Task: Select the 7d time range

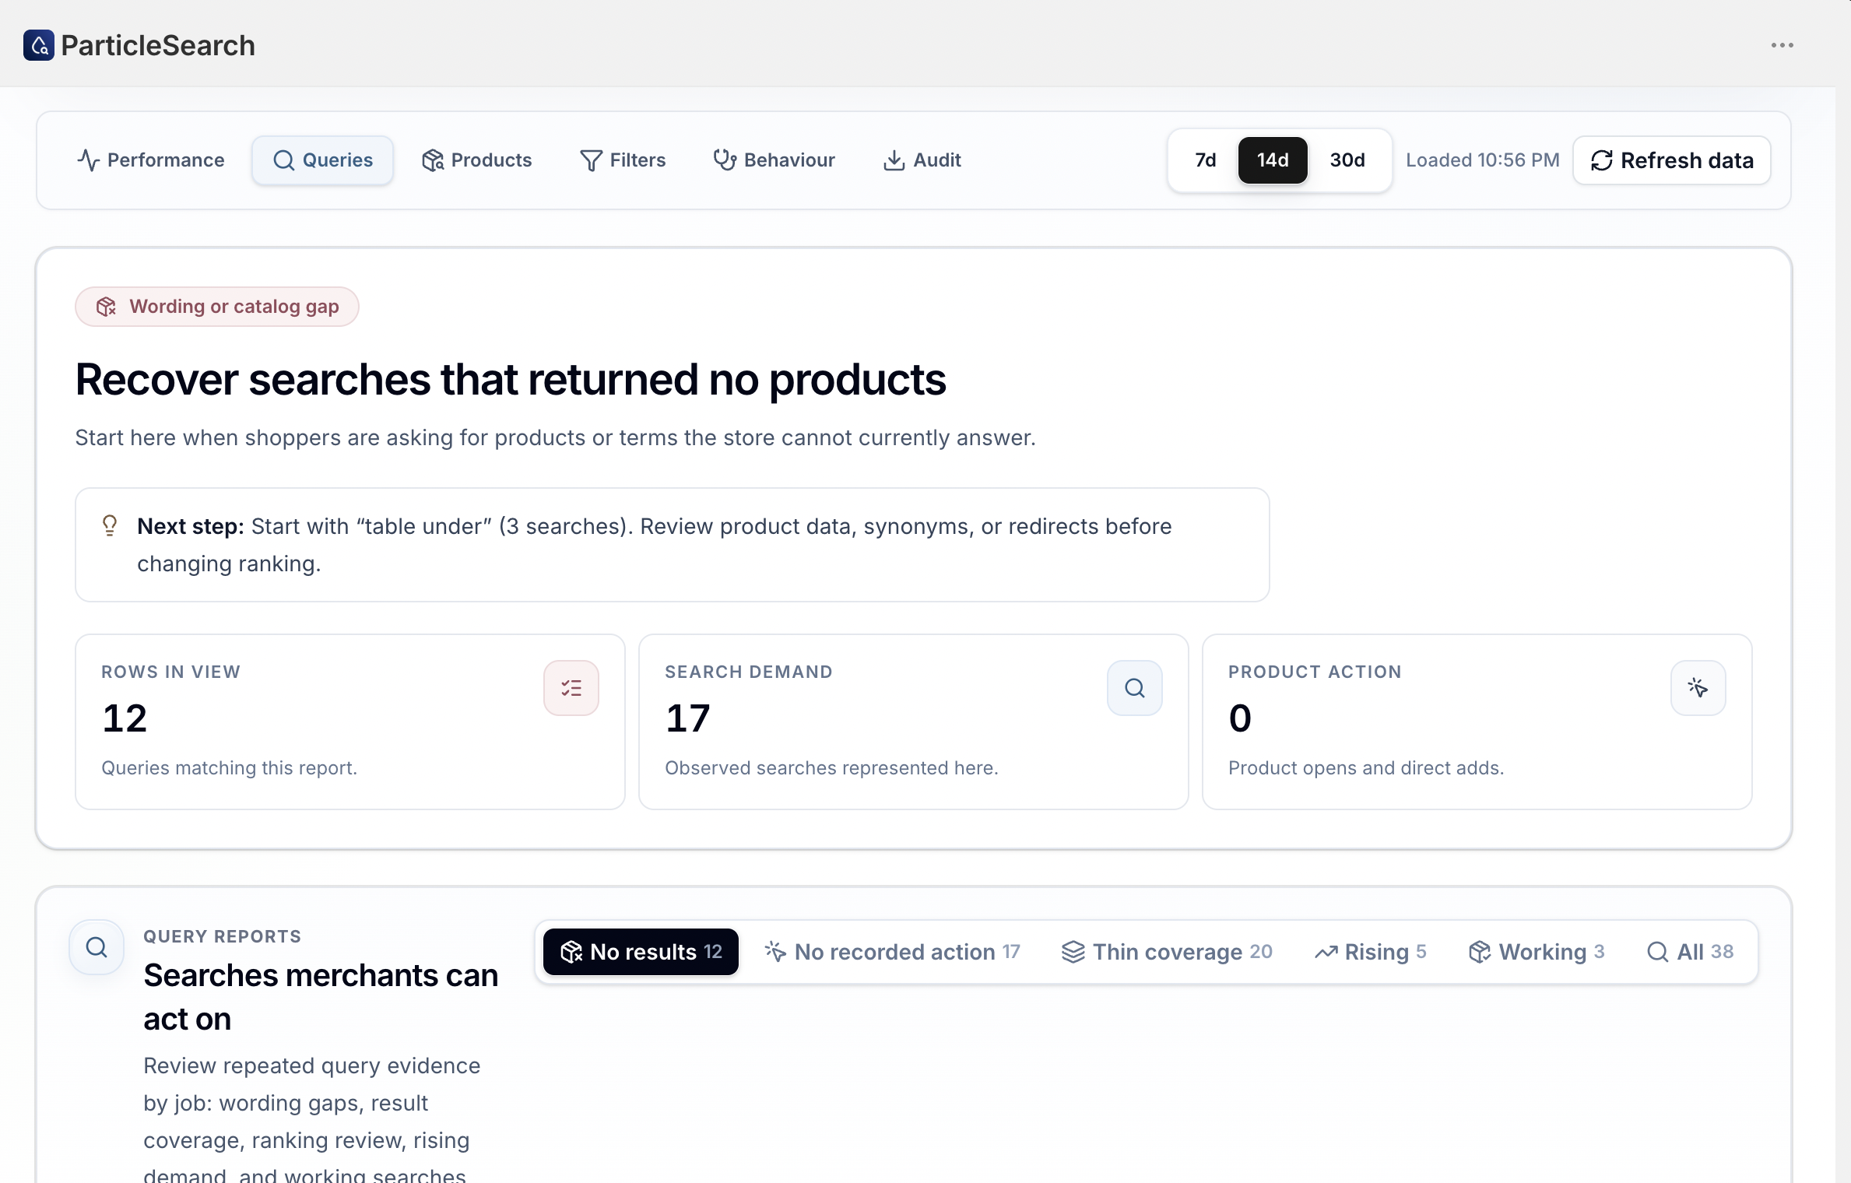Action: [x=1205, y=160]
